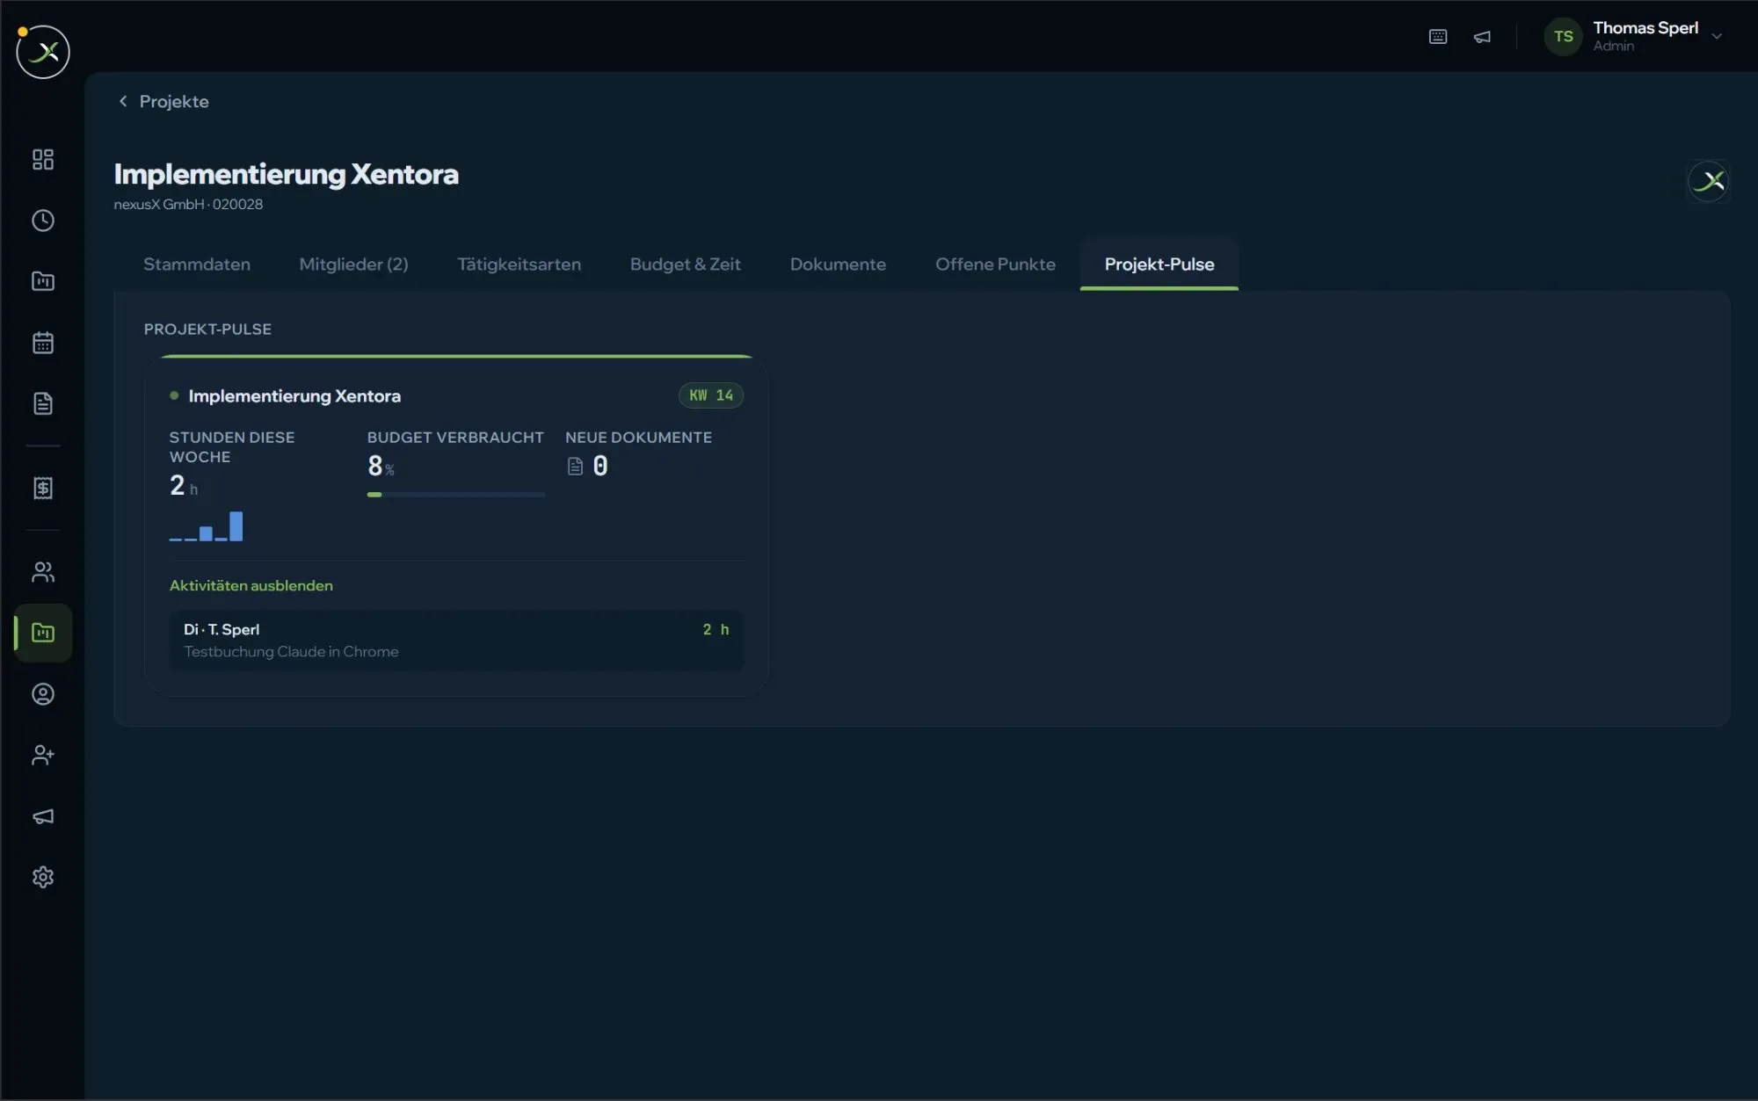Click the 2 h value on activity row
This screenshot has height=1101, width=1758.
[716, 629]
